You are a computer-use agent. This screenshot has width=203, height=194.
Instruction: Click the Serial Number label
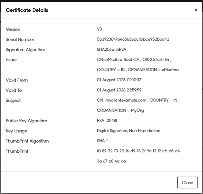point(20,39)
